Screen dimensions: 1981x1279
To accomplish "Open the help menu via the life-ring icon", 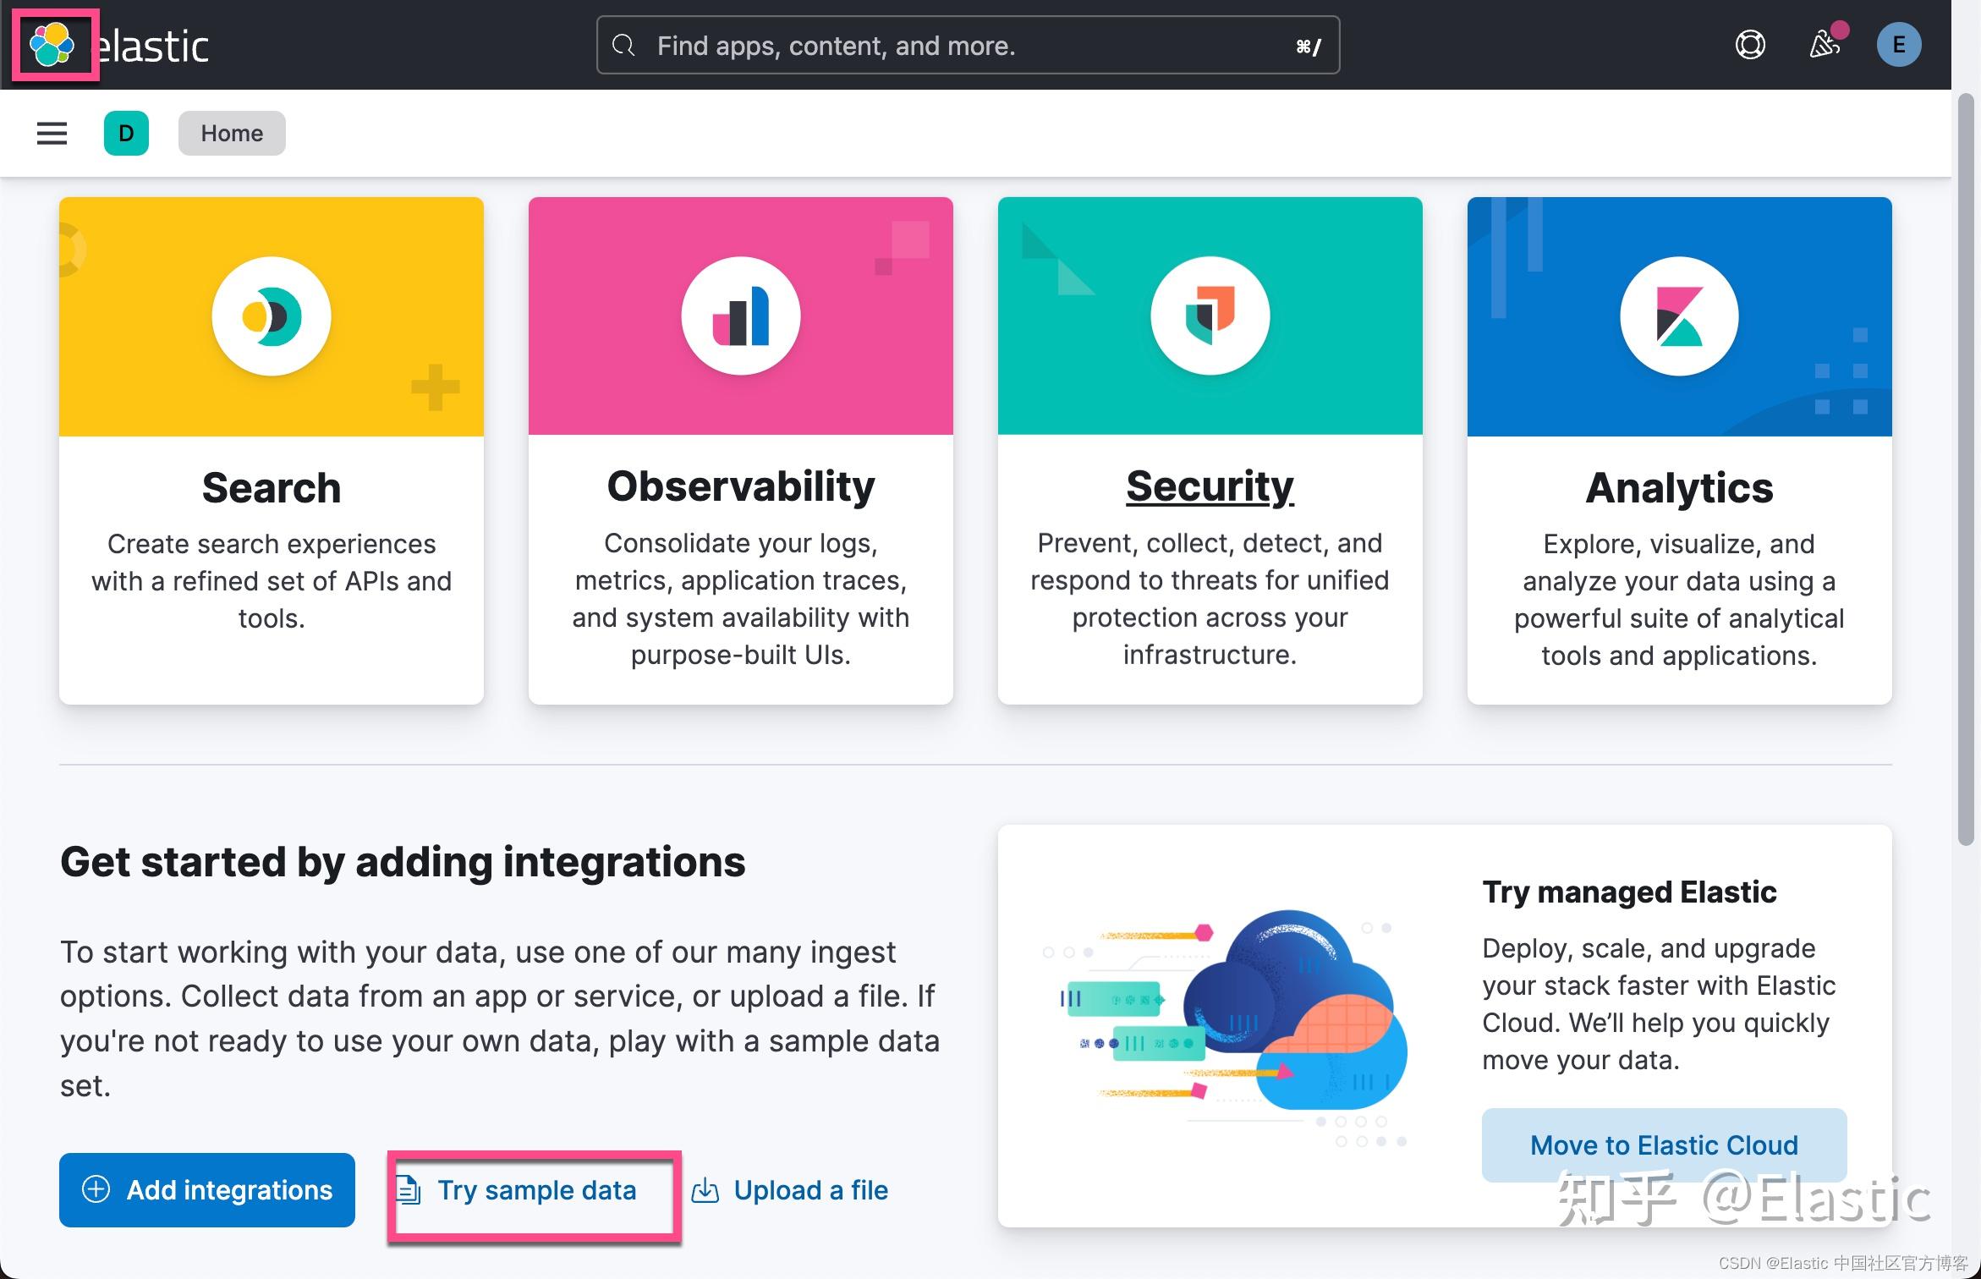I will 1751,45.
